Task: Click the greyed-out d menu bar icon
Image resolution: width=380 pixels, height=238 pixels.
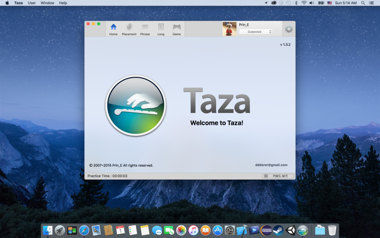Action: [x=281, y=3]
